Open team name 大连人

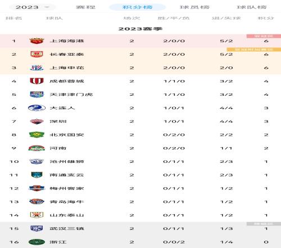coord(62,108)
